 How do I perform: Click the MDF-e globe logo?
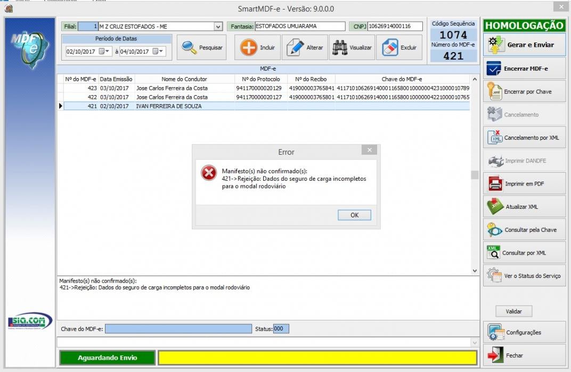[x=29, y=49]
